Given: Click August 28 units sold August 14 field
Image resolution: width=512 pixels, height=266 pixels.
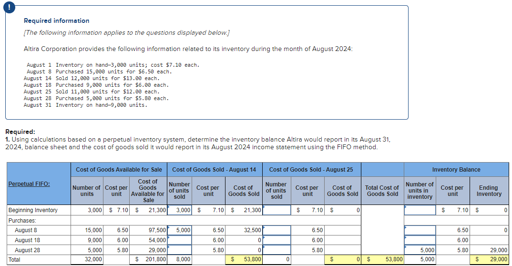Looking at the screenshot, I should click(x=179, y=250).
